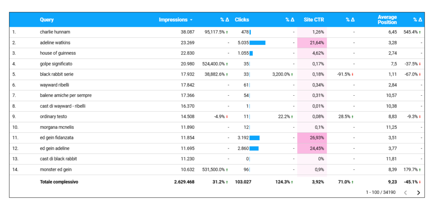Image resolution: width=430 pixels, height=201 pixels.
Task: Click the next page arrow in pagination
Action: click(418, 193)
